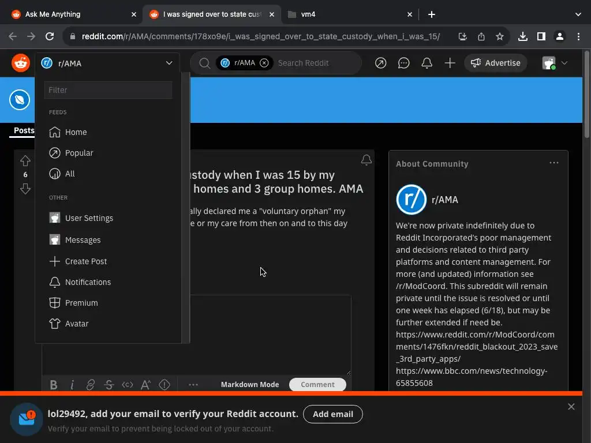Viewport: 591px width, 443px height.
Task: Reload the page in the browser
Action: pos(50,36)
